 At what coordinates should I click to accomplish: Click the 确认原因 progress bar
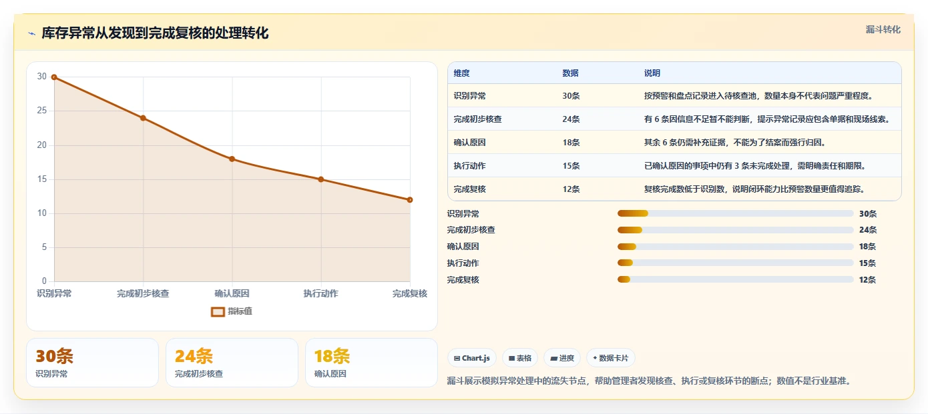pos(736,247)
